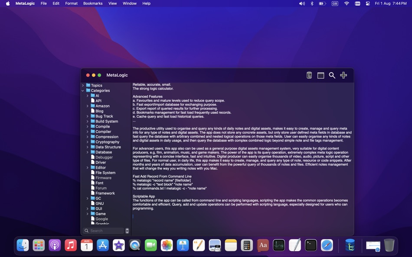
Task: Select the File System item
Action: coord(103,173)
